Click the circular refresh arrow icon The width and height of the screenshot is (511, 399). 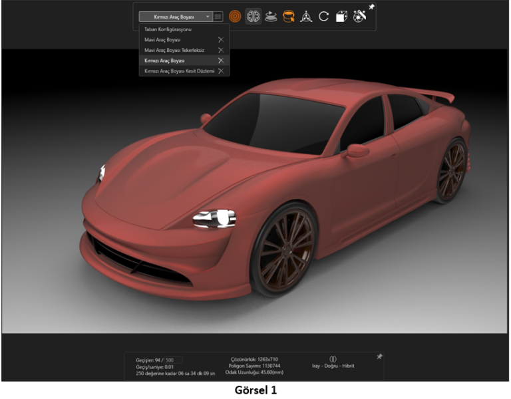323,17
